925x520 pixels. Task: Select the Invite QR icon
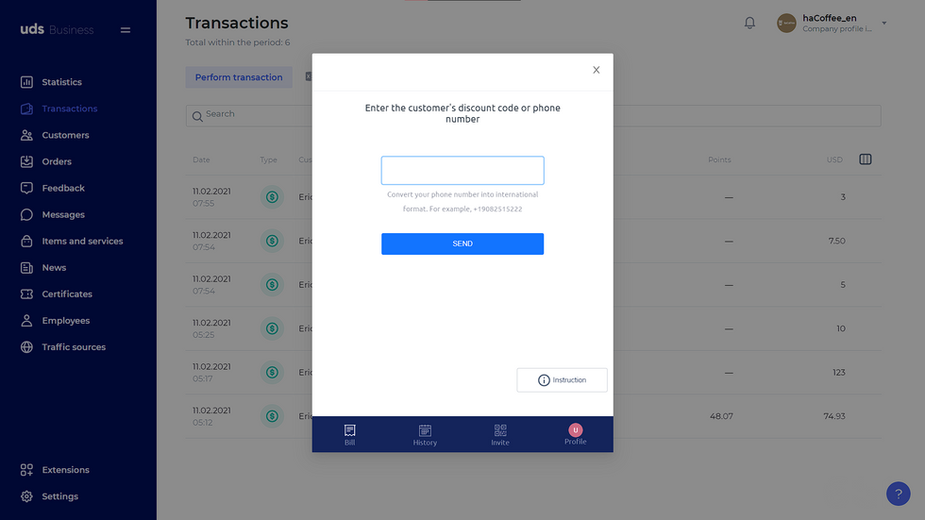coord(500,430)
